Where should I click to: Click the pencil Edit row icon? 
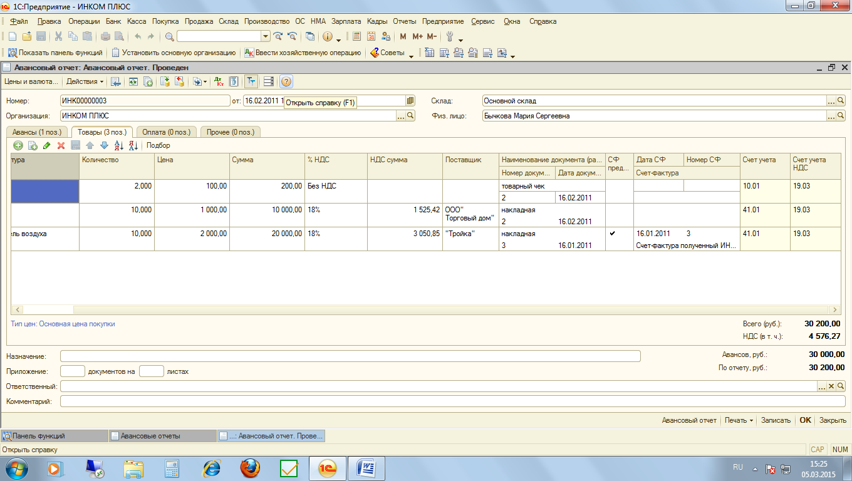tap(47, 145)
